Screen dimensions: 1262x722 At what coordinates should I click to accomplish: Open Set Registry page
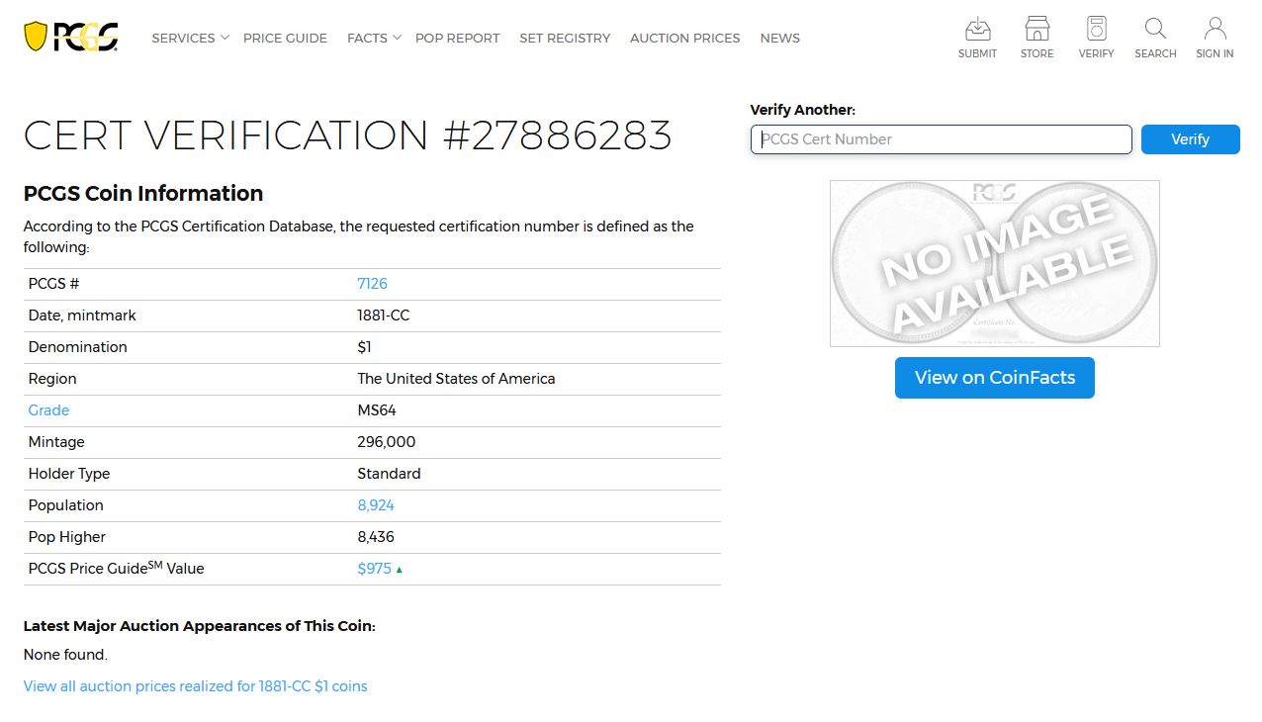tap(565, 38)
